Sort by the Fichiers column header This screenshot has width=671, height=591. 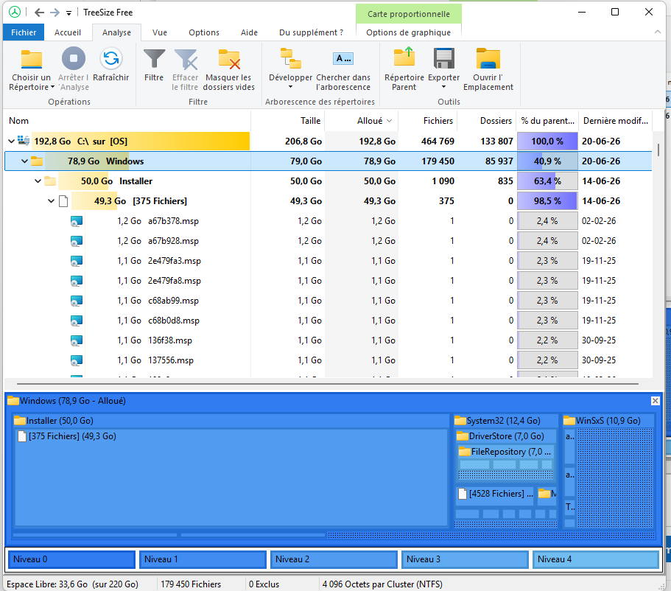pyautogui.click(x=429, y=121)
